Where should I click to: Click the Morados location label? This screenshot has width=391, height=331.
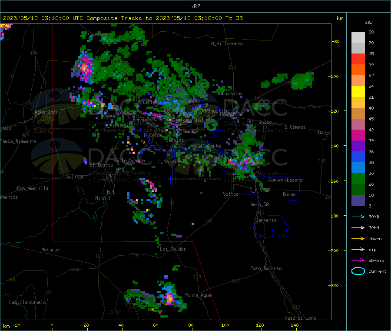50,250
